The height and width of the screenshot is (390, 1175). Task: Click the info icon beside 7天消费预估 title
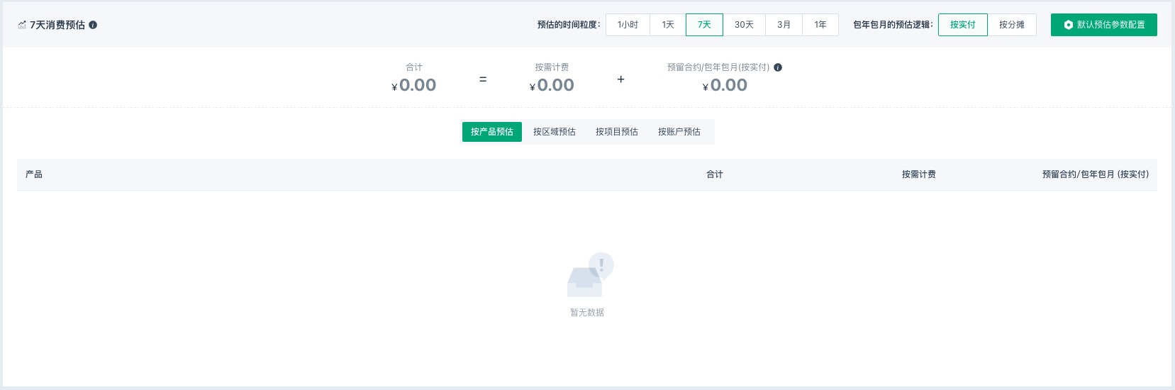[x=93, y=25]
